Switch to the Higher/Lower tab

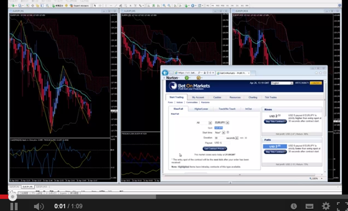[201, 109]
